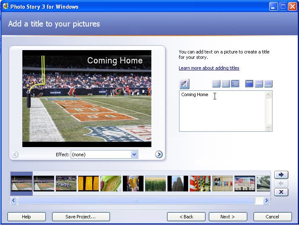The height and width of the screenshot is (225, 299).
Task: Click Save Project button
Action: click(81, 217)
